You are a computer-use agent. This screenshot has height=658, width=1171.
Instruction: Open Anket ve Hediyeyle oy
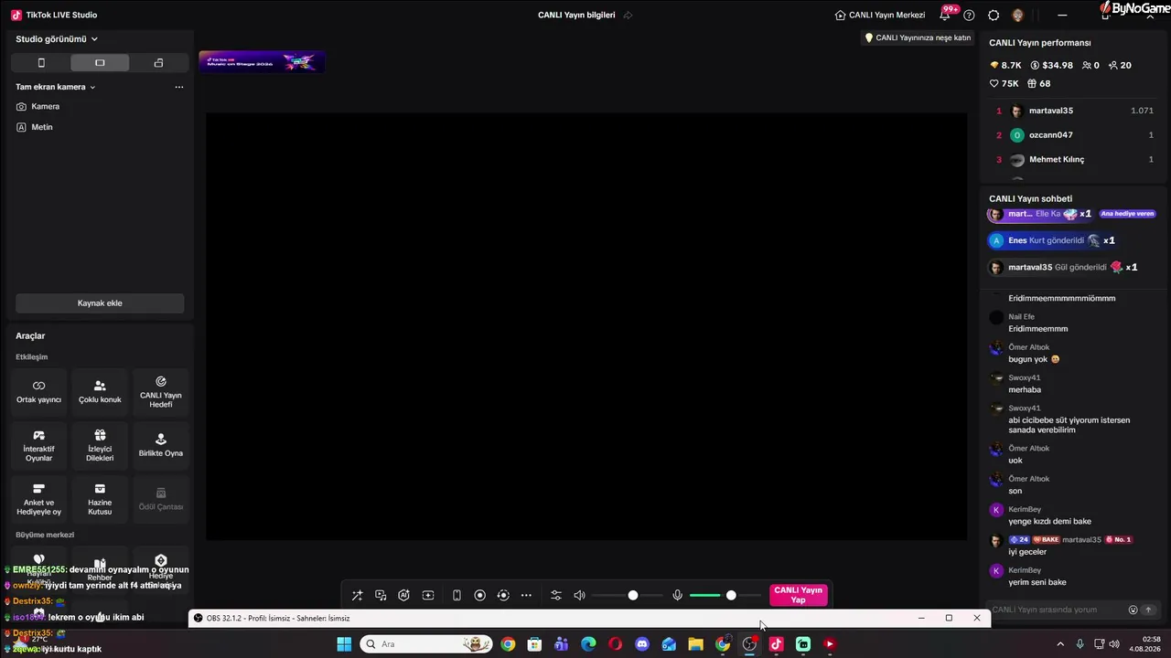coord(38,500)
